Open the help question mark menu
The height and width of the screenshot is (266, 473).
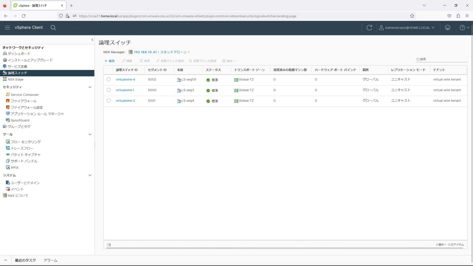(464, 28)
